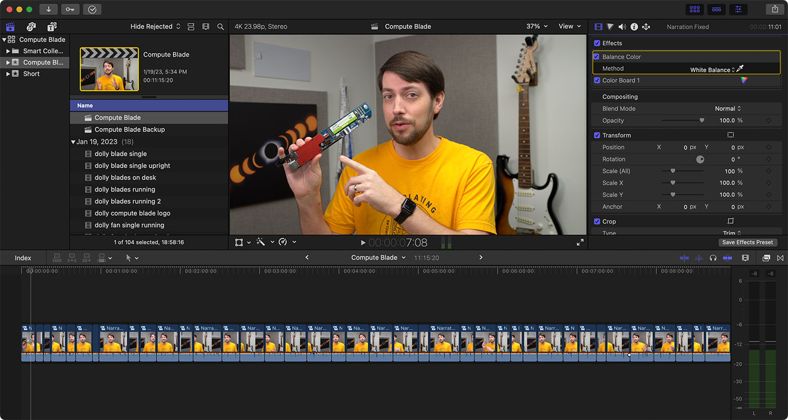
Task: Open the Hide Rejected filter dropdown
Action: (155, 26)
